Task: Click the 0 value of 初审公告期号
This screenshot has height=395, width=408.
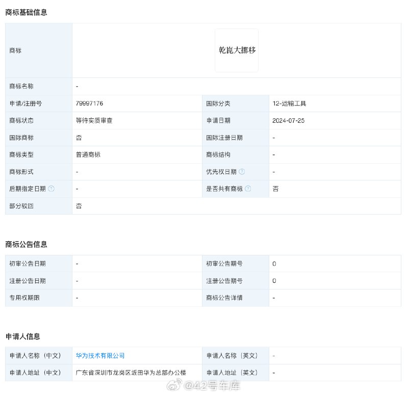Action: point(274,264)
